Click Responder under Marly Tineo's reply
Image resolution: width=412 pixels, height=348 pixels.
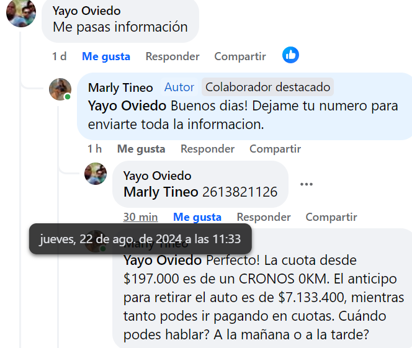208,149
